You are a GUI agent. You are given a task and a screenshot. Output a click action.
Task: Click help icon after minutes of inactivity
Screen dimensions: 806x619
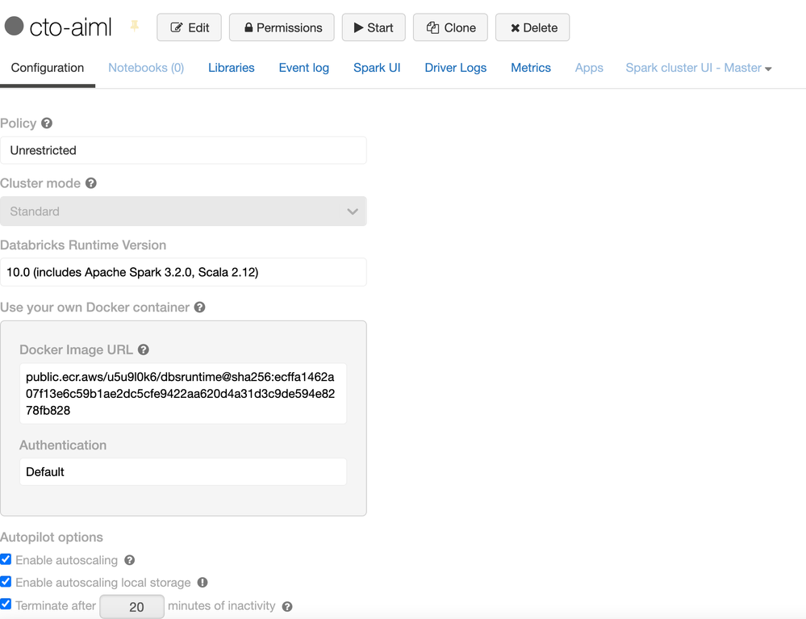pyautogui.click(x=287, y=606)
